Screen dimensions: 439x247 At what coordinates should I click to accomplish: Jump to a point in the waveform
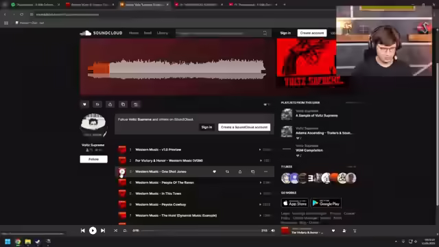coord(177,69)
